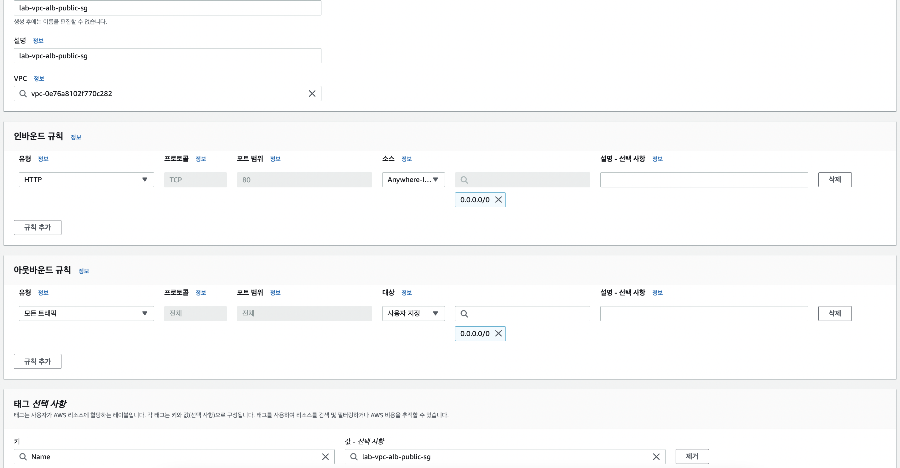Click search icon in tag key field
Image resolution: width=900 pixels, height=468 pixels.
coord(23,457)
